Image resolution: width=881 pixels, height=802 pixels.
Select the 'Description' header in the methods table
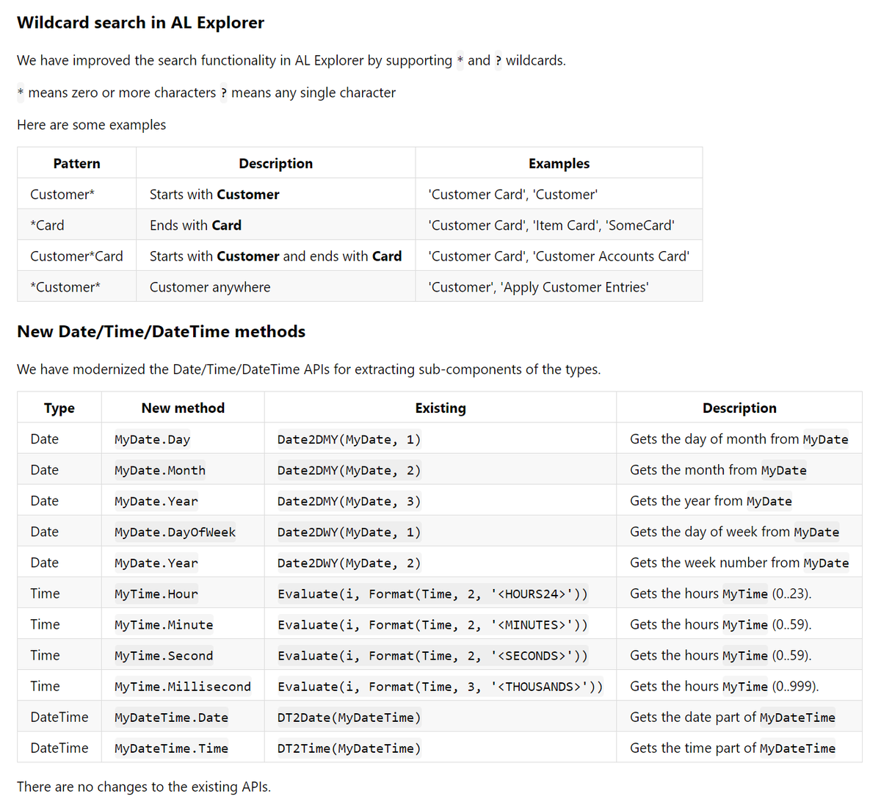click(x=739, y=408)
